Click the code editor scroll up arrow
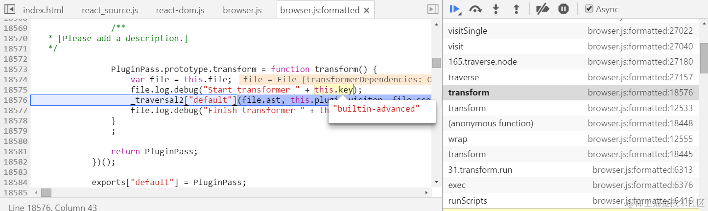The width and height of the screenshot is (708, 211). pyautogui.click(x=436, y=23)
